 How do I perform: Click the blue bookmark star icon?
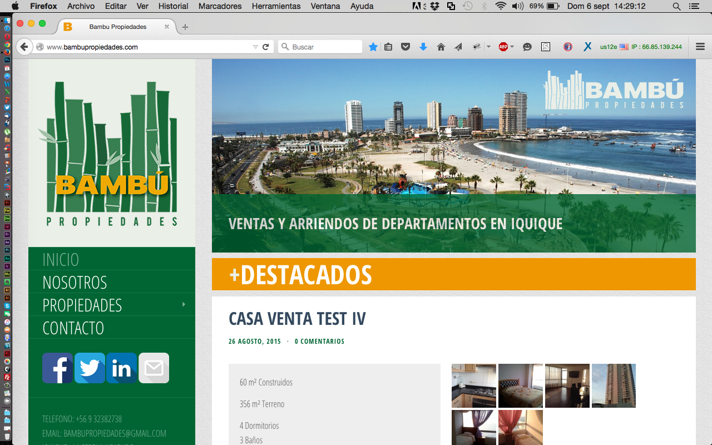point(373,47)
